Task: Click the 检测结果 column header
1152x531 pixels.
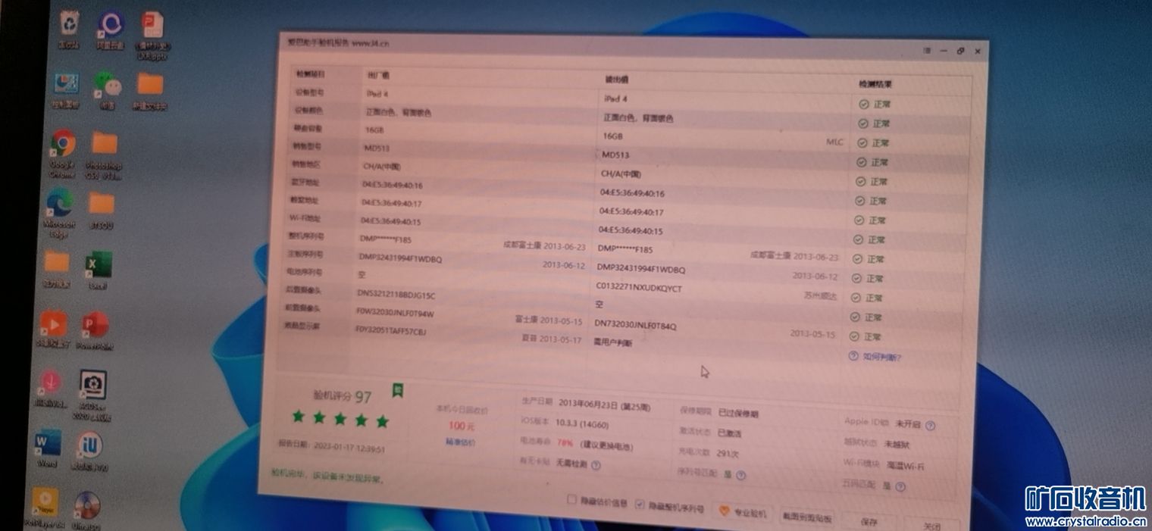Action: click(x=875, y=84)
